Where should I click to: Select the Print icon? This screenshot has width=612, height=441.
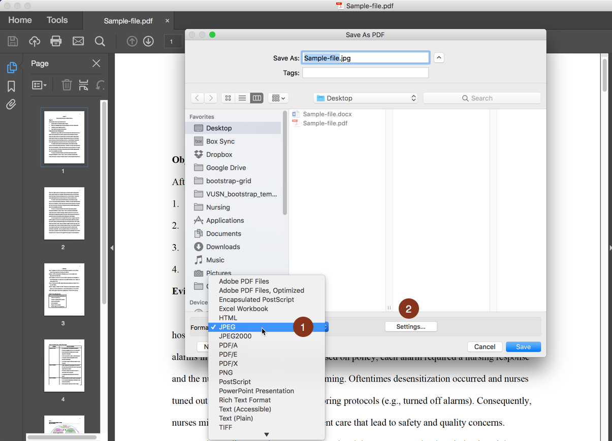(56, 41)
